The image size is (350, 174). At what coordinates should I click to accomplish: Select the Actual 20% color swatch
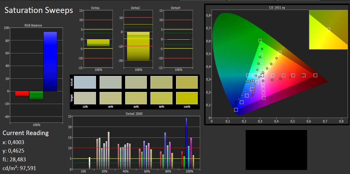pos(85,82)
